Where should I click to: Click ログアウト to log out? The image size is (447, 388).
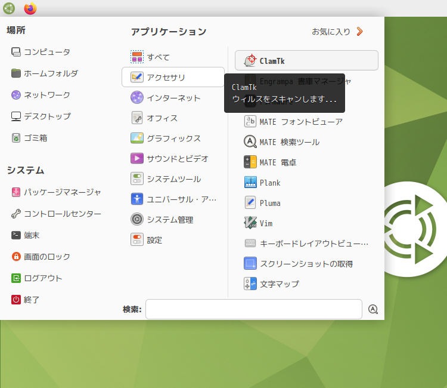point(36,278)
